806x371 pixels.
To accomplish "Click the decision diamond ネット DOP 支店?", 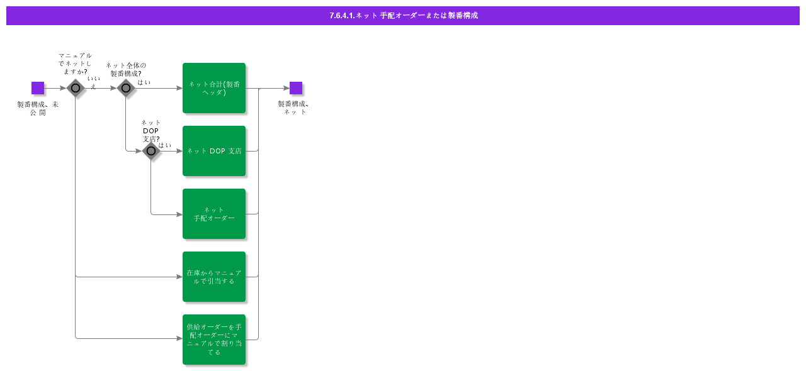I will [x=151, y=151].
